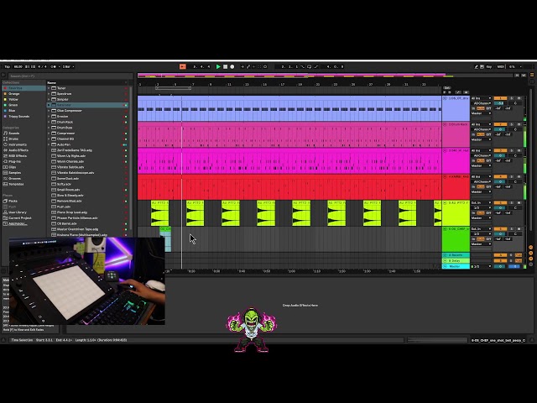Select Audio Effects category in browser

click(18, 149)
